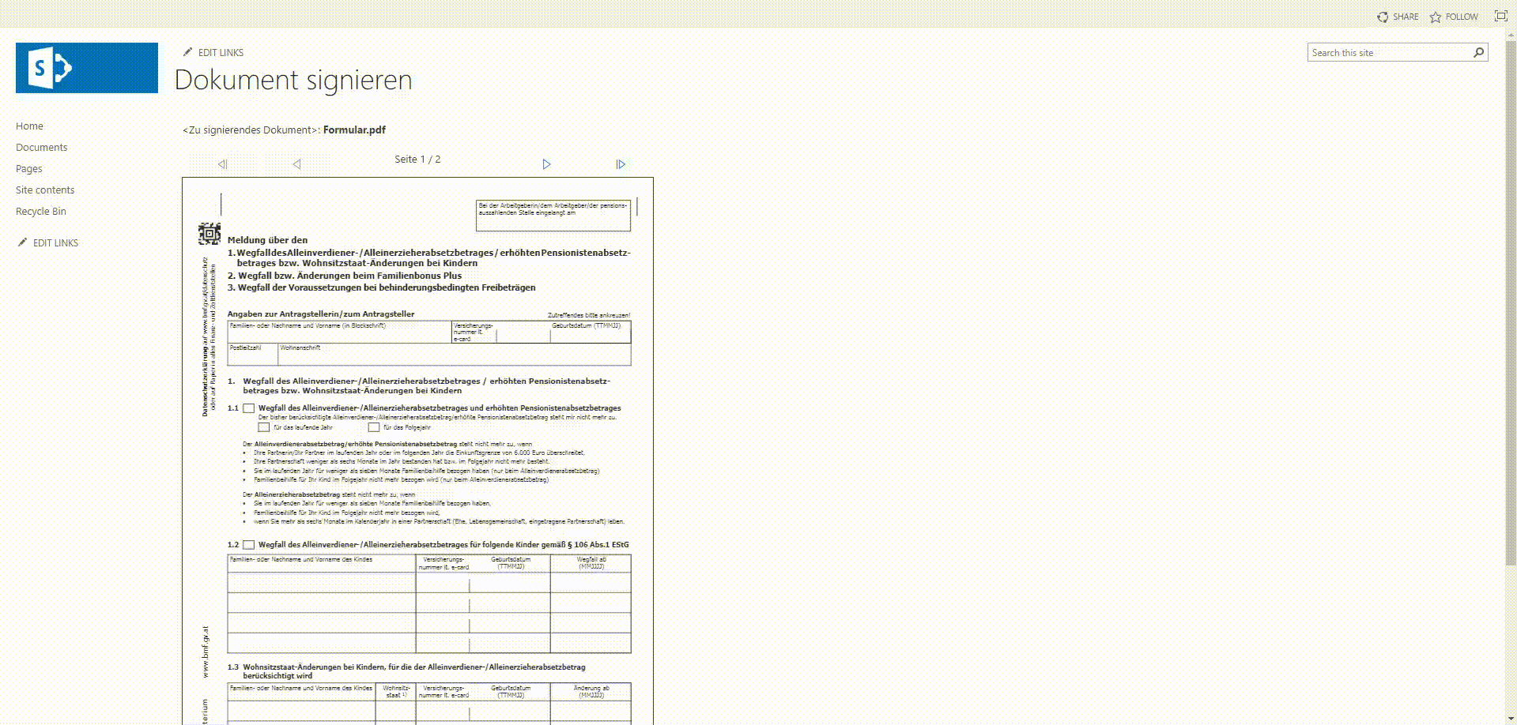Start a search using the magnifier icon
This screenshot has height=725, width=1517.
(1477, 52)
